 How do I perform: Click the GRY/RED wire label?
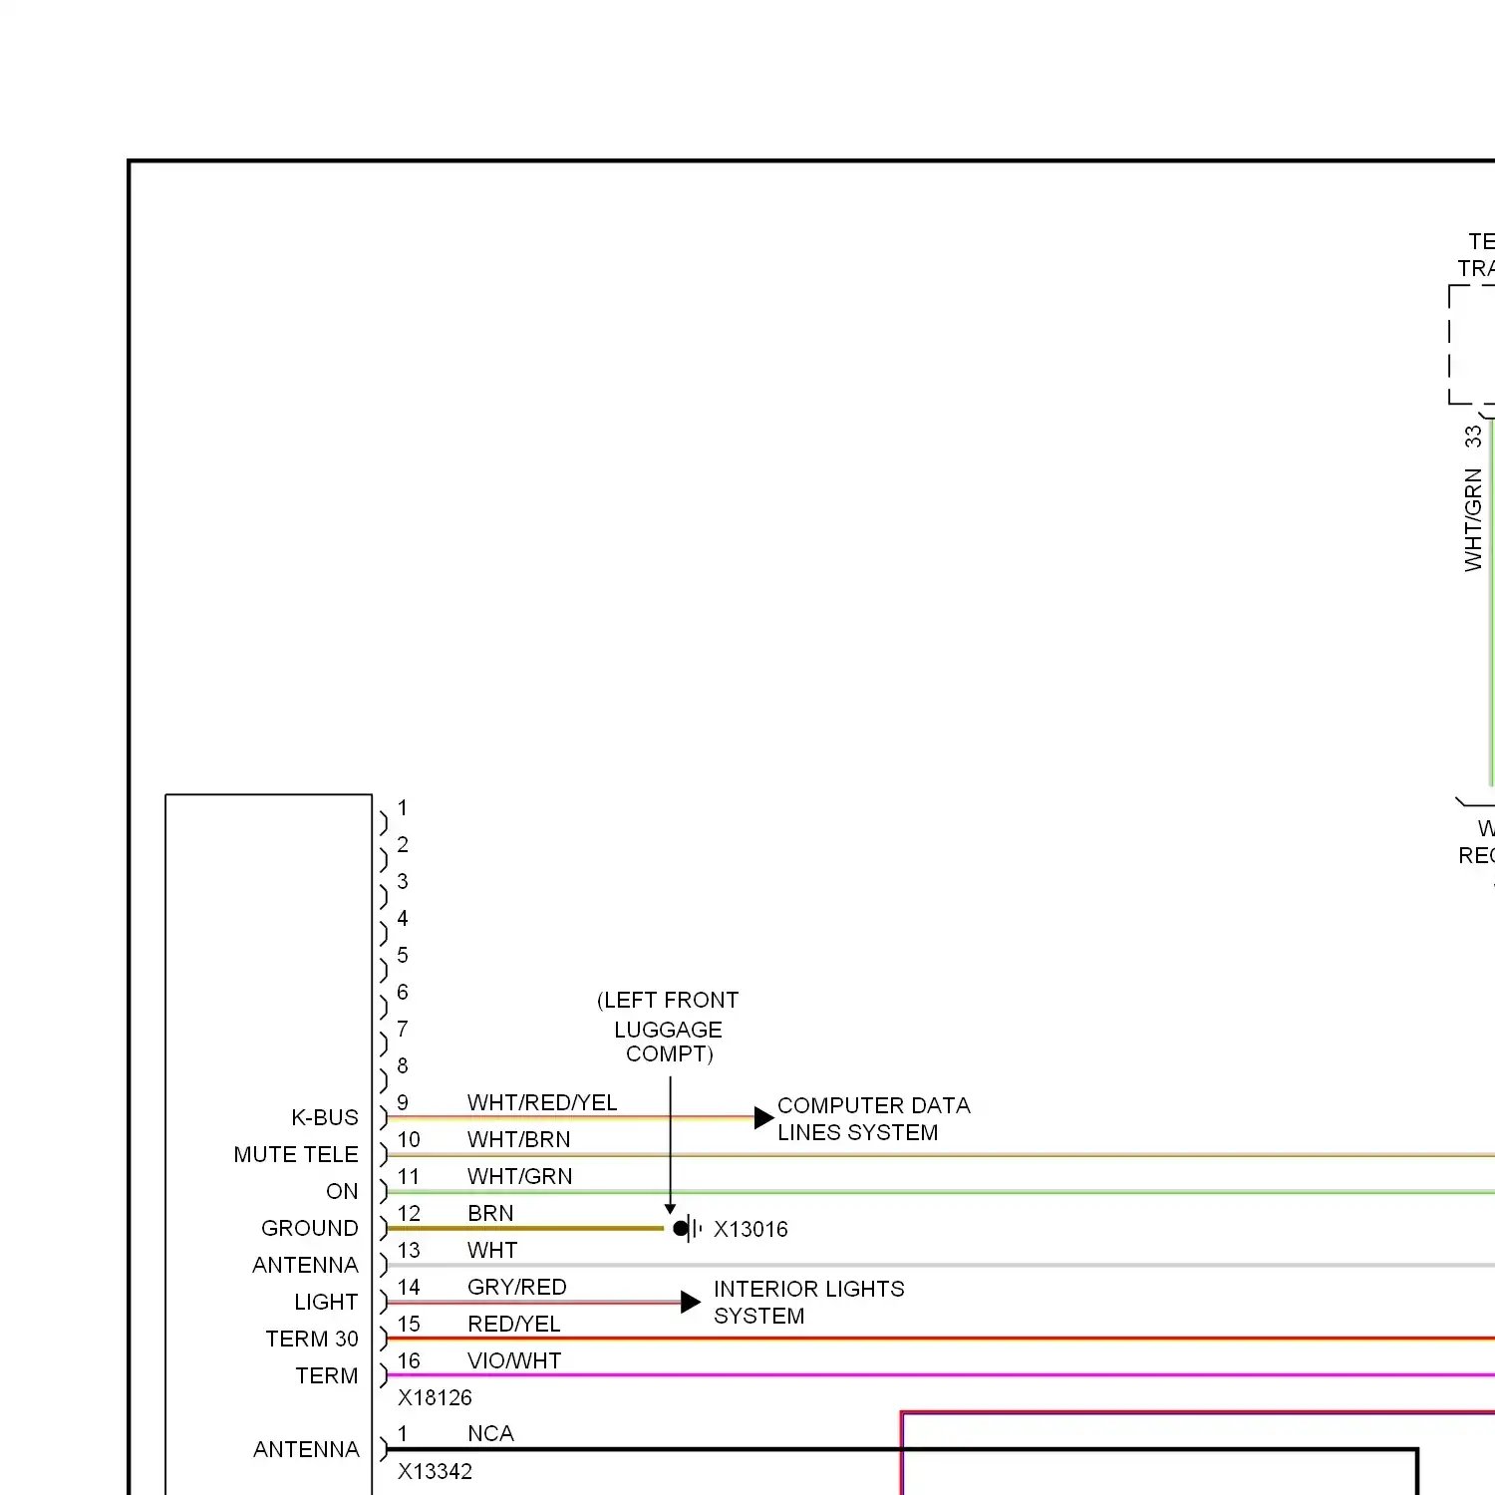[517, 1287]
